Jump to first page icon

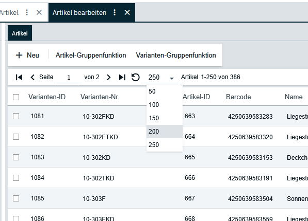point(19,77)
